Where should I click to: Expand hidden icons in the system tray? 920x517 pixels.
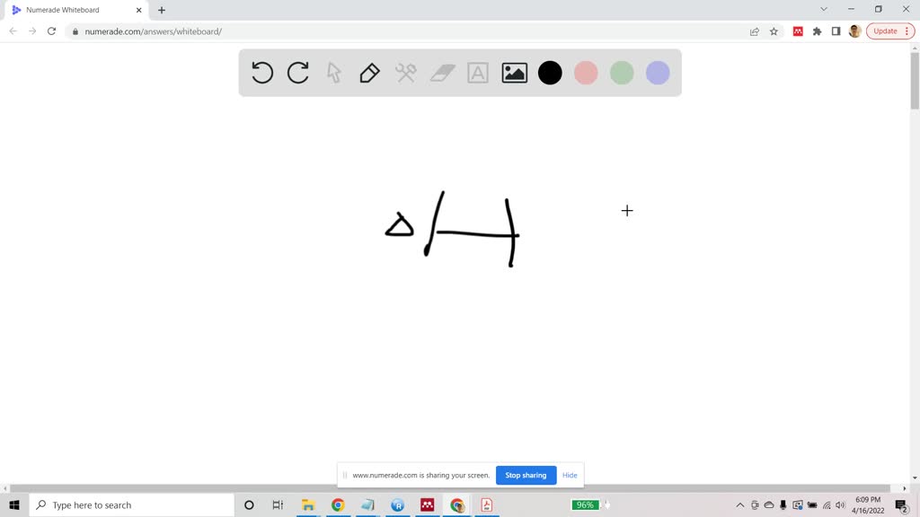coord(739,504)
